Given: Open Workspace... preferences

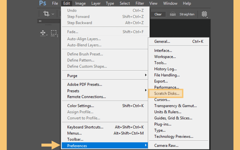Looking at the screenshot, I should (178, 57).
